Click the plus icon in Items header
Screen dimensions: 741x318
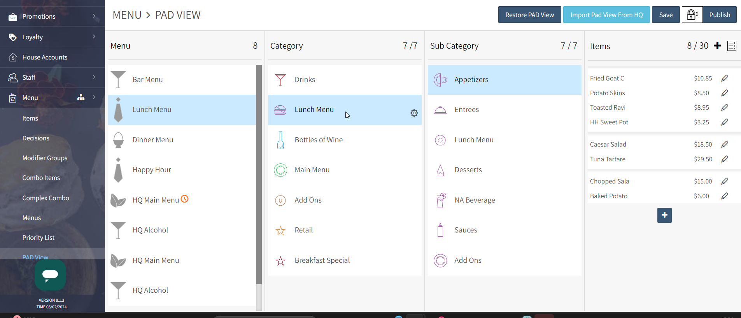(x=718, y=46)
